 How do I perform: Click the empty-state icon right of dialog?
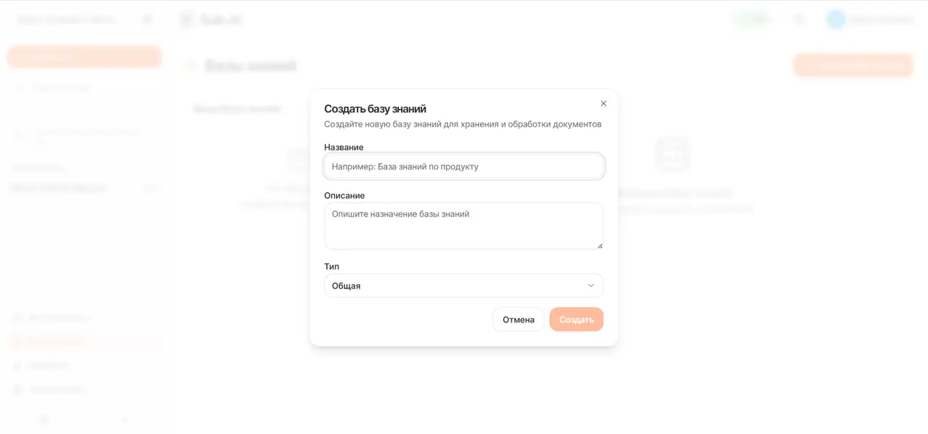click(672, 154)
